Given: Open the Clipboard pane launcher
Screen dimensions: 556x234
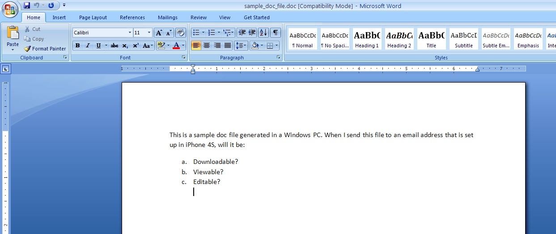Looking at the screenshot, I should [65, 58].
